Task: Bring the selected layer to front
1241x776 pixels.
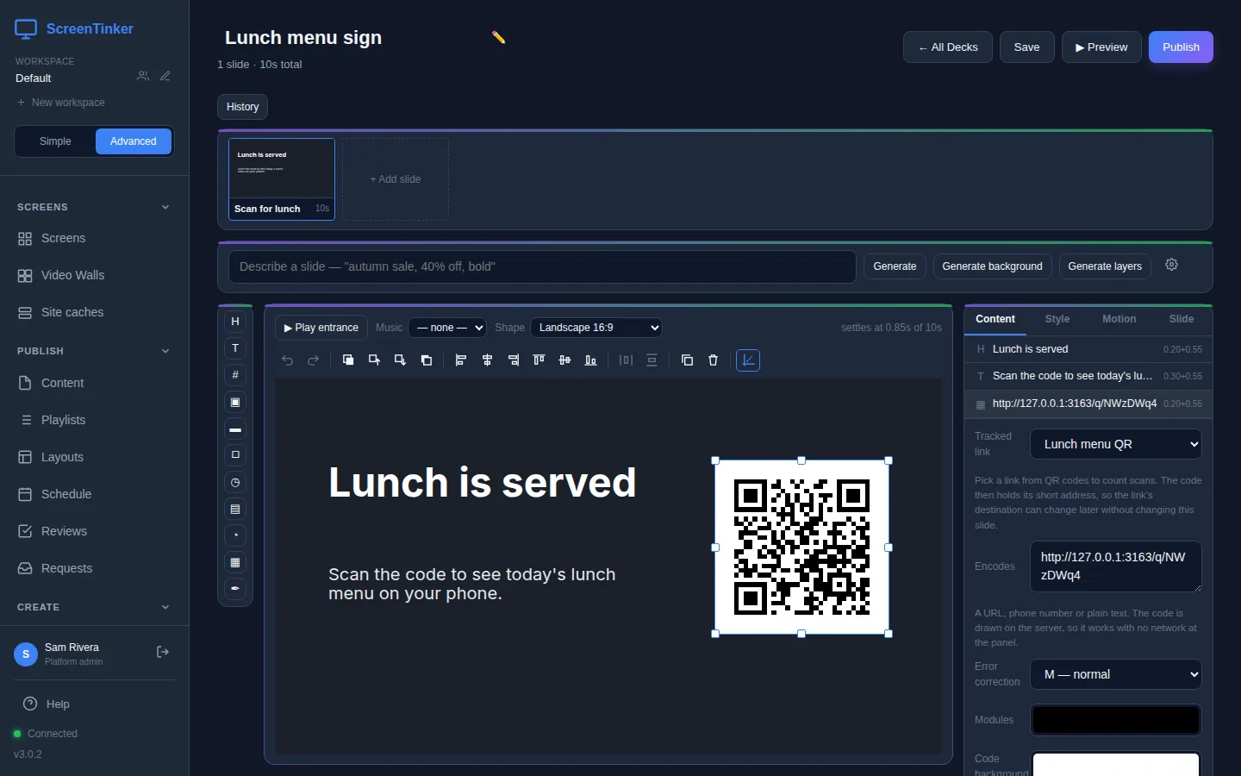Action: tap(348, 360)
